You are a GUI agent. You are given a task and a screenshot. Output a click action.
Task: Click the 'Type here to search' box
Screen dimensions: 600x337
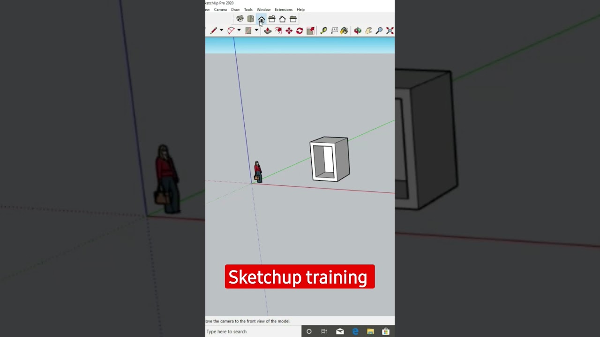pos(253,331)
